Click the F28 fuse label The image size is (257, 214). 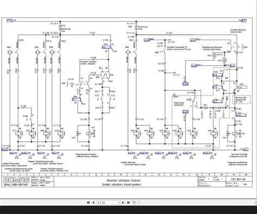(x=130, y=27)
